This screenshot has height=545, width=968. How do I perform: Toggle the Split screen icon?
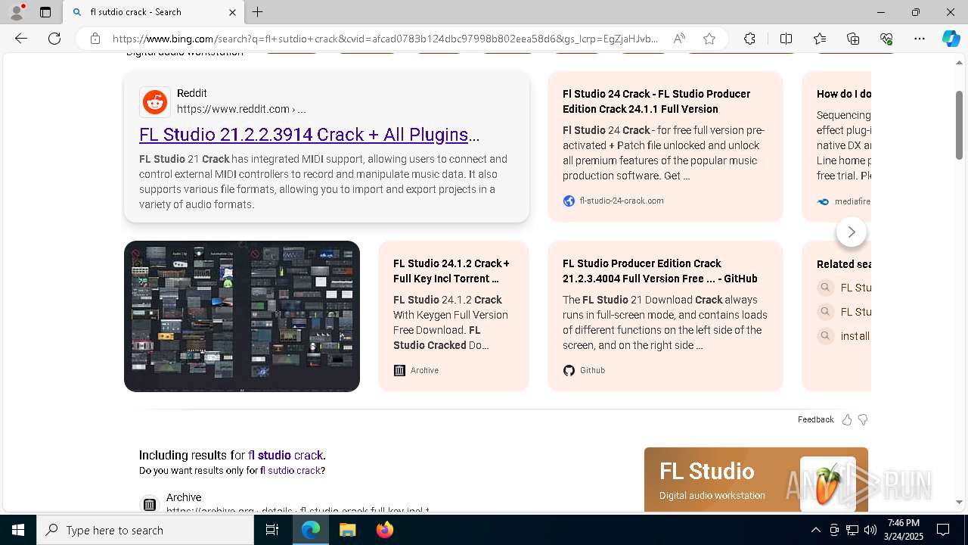(786, 39)
